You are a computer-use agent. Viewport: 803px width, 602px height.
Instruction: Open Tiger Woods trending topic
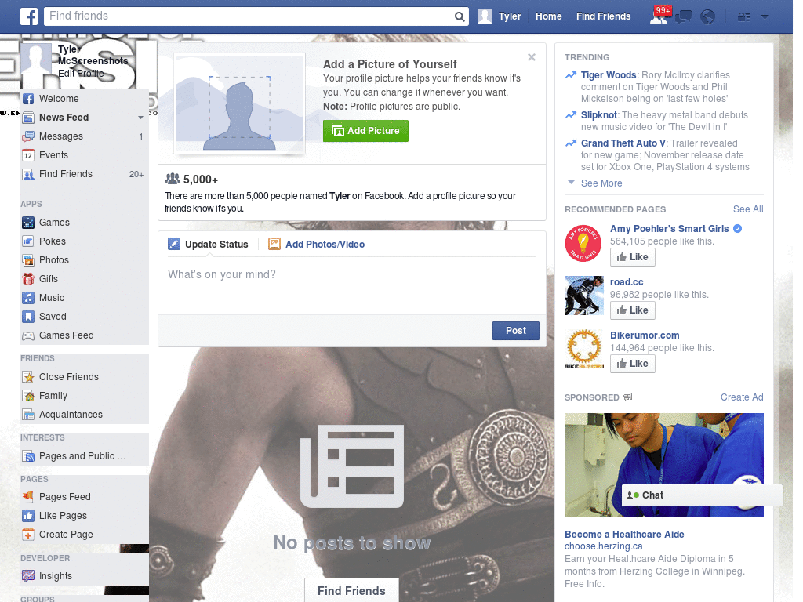609,75
